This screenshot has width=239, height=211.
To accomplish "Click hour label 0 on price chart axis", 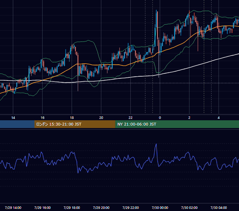I will [x=160, y=118].
